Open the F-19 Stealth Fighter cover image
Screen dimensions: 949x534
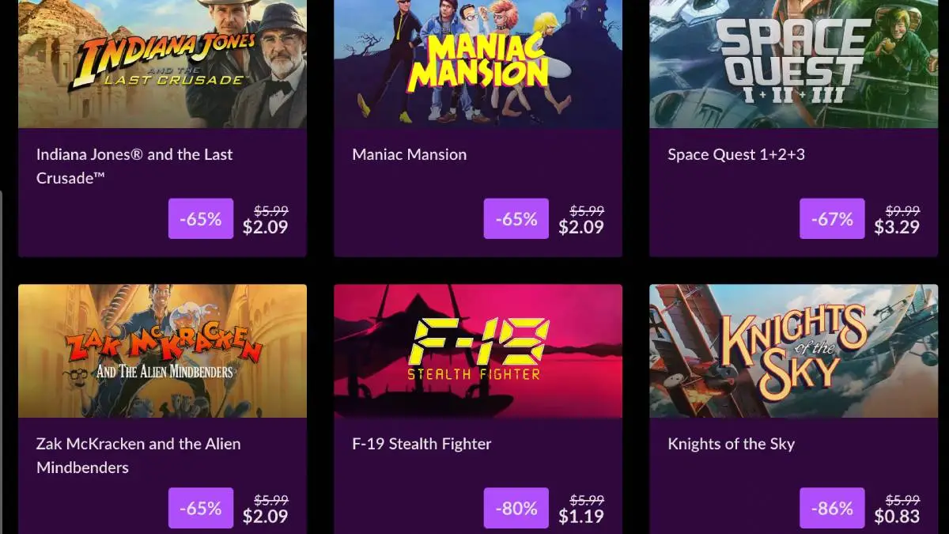point(478,351)
